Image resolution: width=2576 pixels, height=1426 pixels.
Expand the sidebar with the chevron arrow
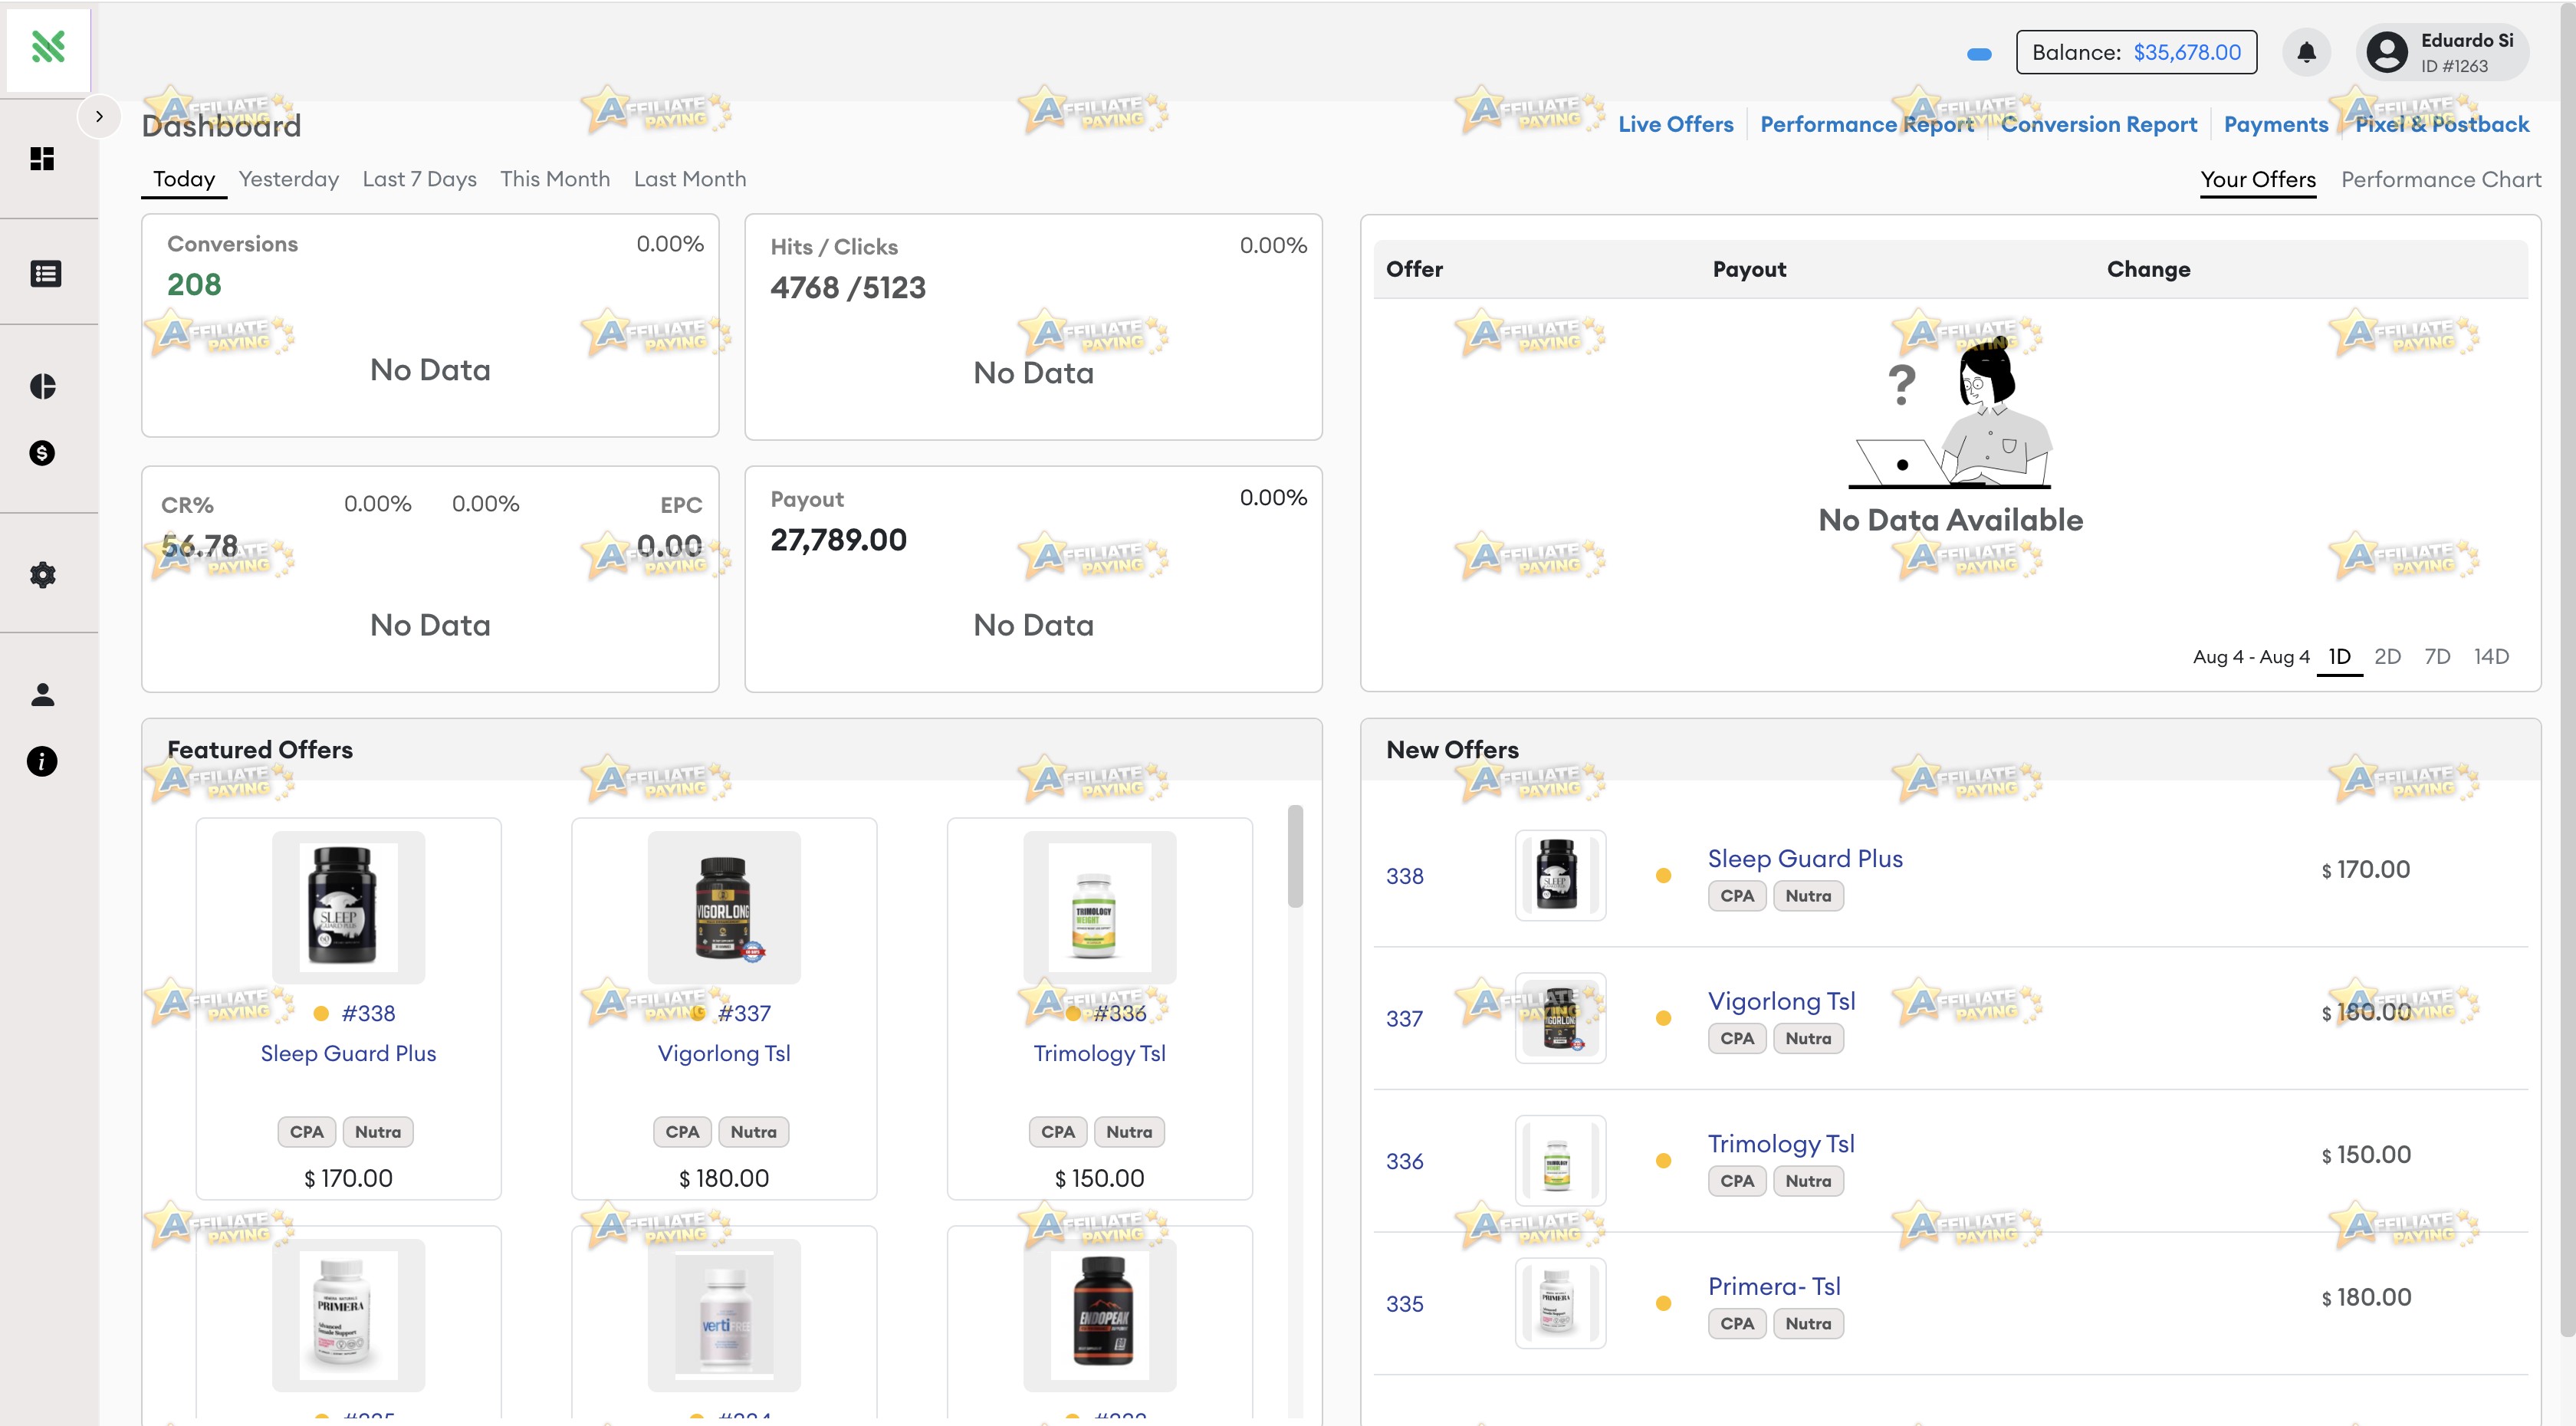tap(99, 116)
